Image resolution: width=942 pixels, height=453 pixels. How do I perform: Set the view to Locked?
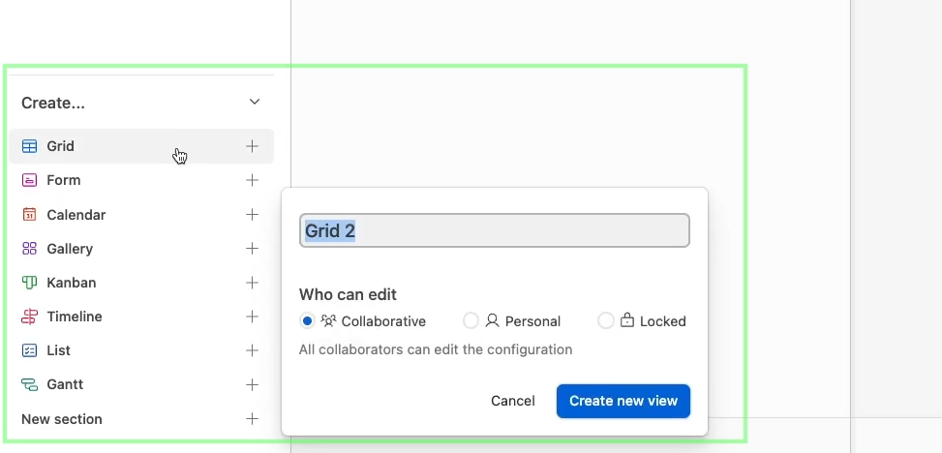pyautogui.click(x=606, y=320)
